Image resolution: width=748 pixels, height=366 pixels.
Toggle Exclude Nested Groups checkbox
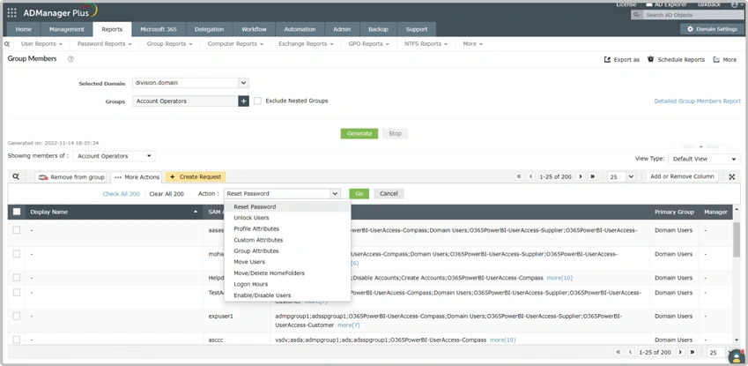click(257, 101)
